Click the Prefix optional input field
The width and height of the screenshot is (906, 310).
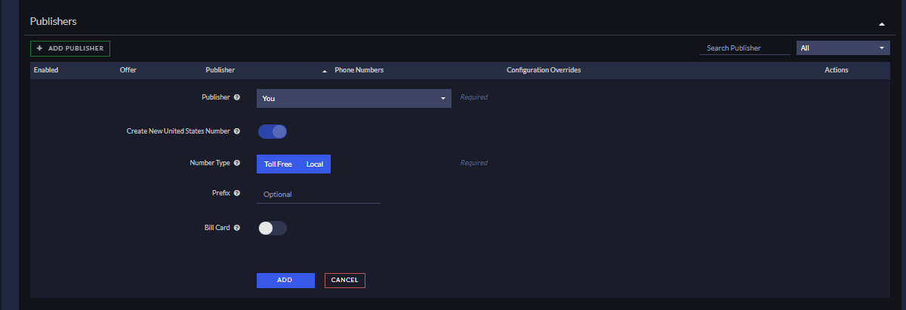pos(319,195)
